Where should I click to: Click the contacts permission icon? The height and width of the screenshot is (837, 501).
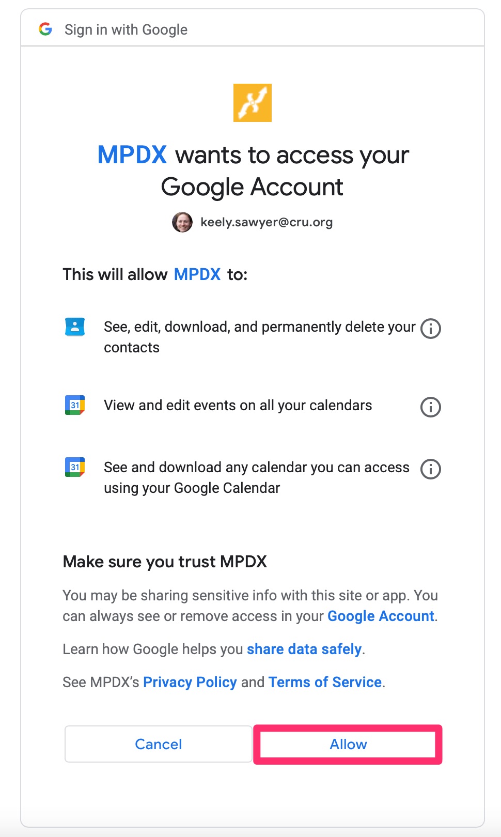[x=75, y=327]
